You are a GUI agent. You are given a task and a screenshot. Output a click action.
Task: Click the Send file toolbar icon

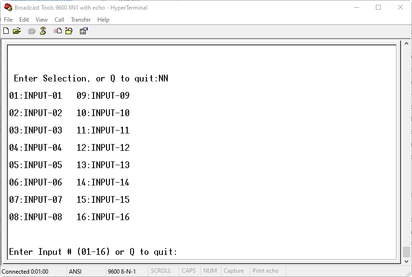[x=58, y=31]
